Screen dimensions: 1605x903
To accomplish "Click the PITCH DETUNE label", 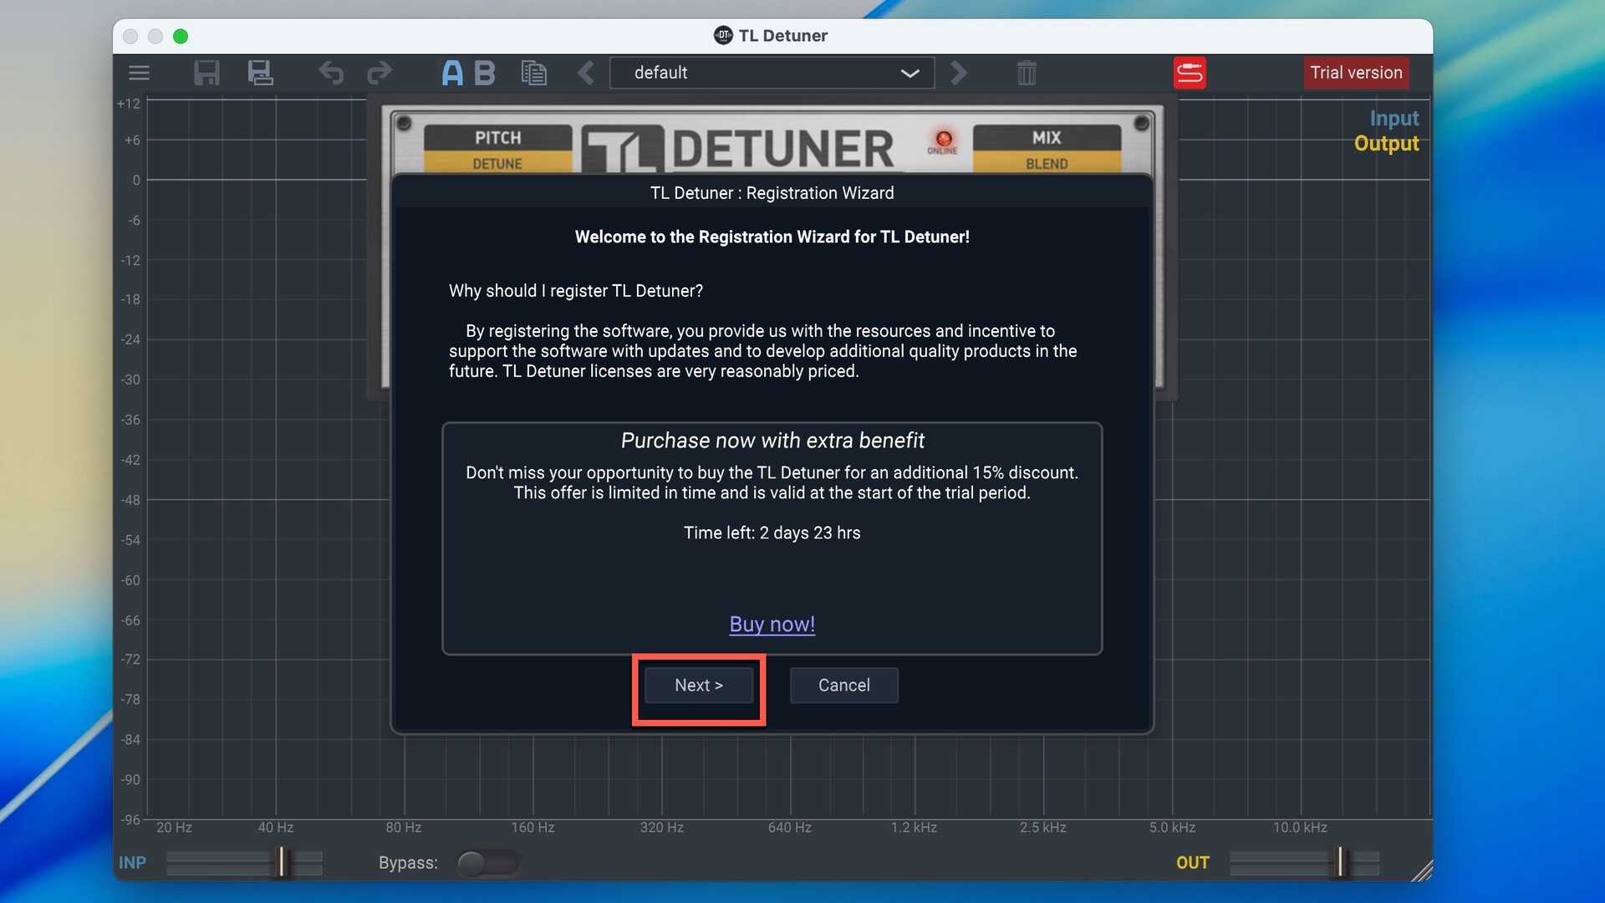I will pyautogui.click(x=498, y=150).
